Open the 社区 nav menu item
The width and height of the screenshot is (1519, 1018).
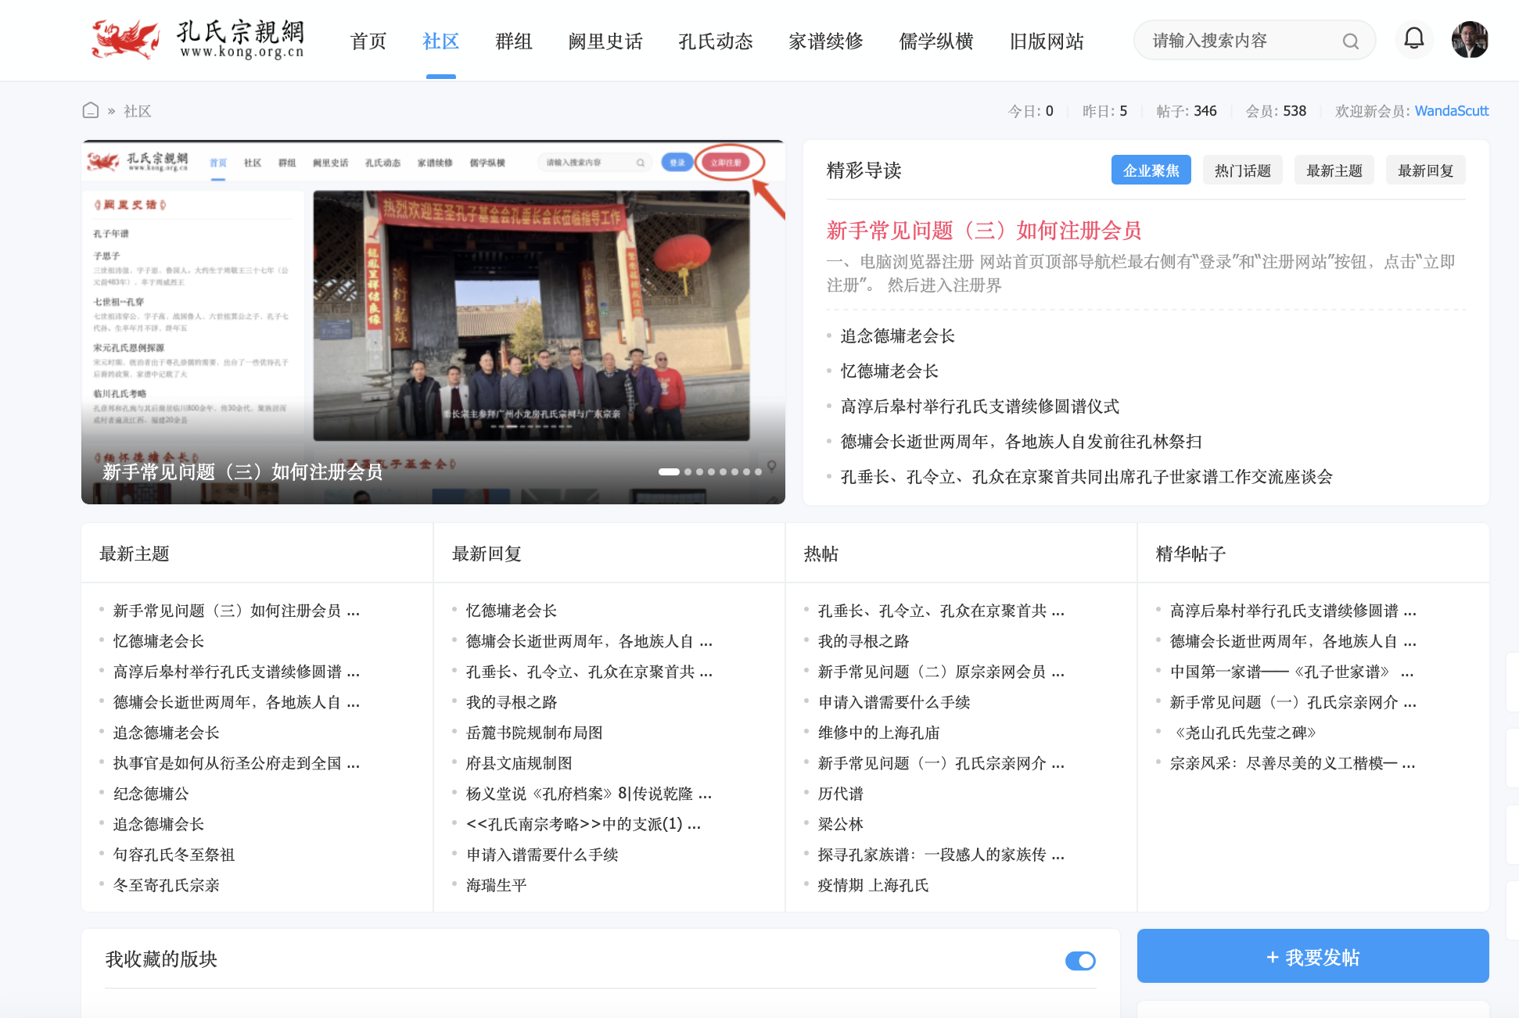point(440,41)
